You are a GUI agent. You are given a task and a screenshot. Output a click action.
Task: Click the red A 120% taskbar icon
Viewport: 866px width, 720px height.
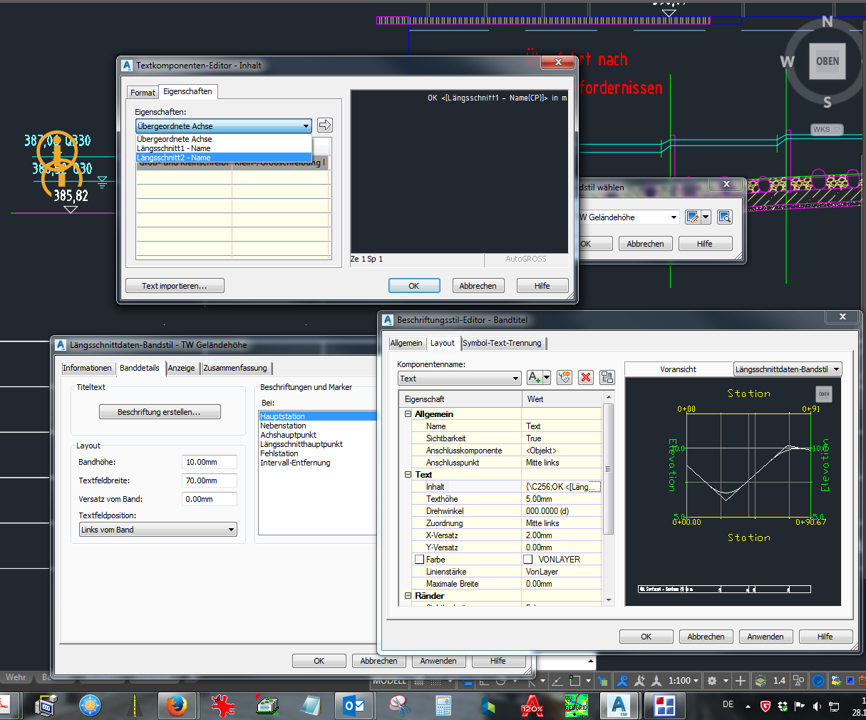tap(532, 706)
